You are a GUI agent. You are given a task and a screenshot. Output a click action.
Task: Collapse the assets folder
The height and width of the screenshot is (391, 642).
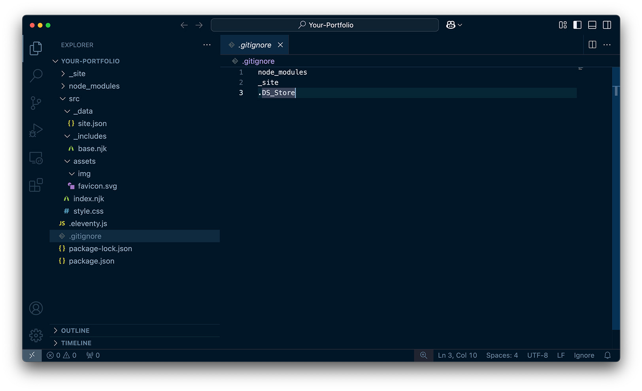134,161
